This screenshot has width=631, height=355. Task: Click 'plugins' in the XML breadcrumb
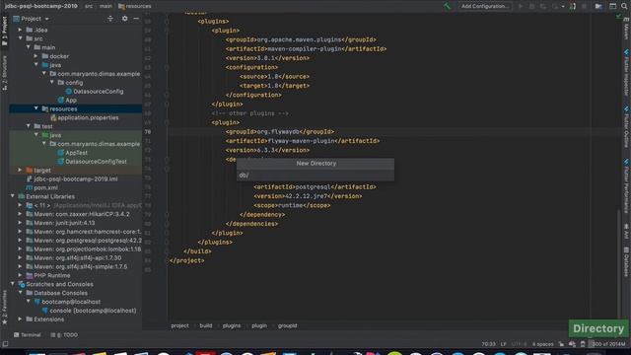(232, 325)
